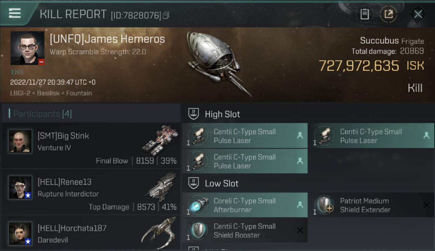The height and width of the screenshot is (251, 435).
Task: Close the kill report window
Action: pos(418,14)
